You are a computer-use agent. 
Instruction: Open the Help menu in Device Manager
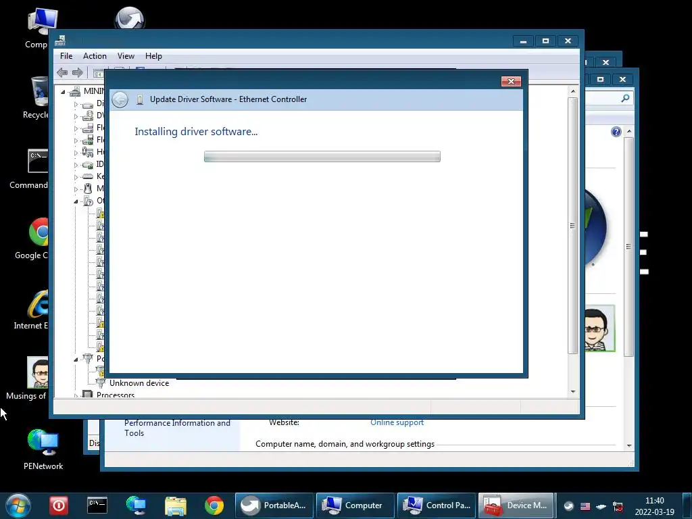(x=153, y=56)
